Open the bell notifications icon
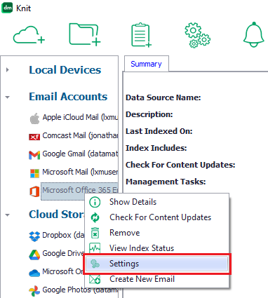Screen dimensions: 268x298 click(254, 34)
